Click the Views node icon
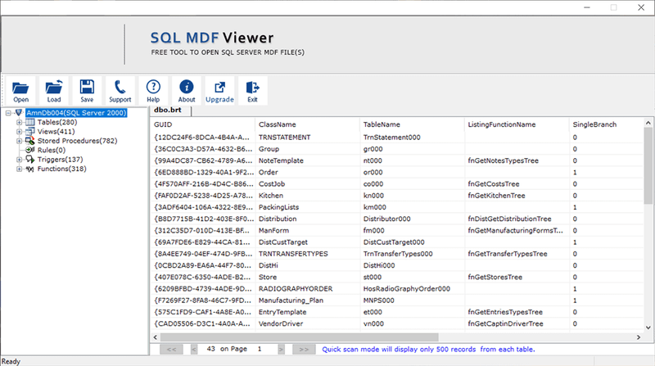Screen dimensions: 655x366 30,131
